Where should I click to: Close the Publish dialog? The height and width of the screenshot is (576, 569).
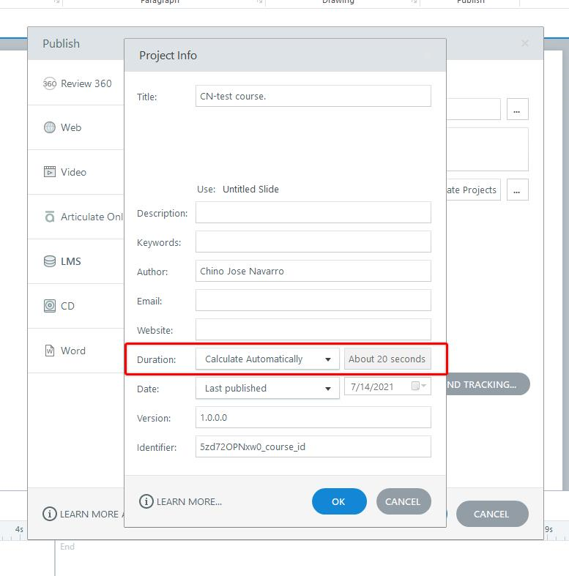(x=525, y=43)
